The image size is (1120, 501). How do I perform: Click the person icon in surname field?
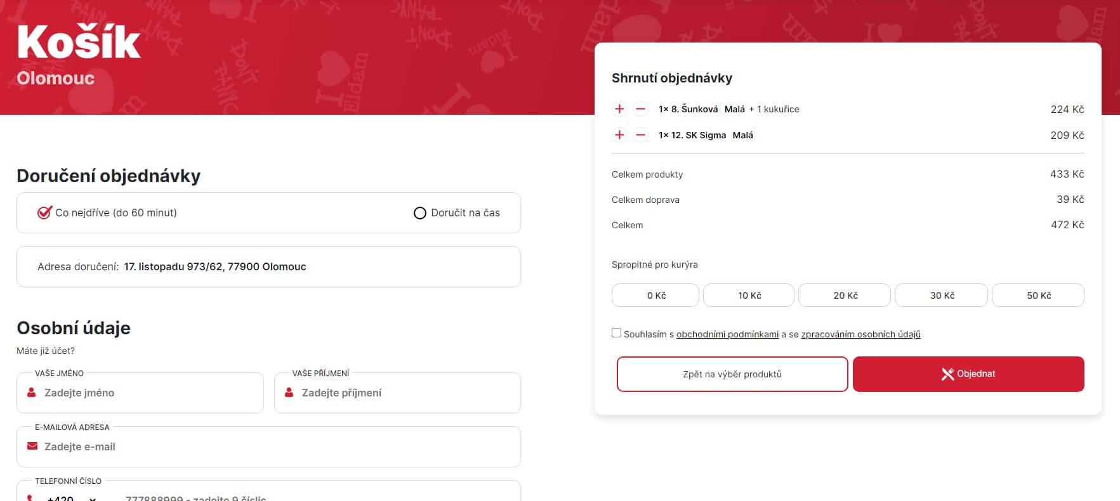[289, 393]
